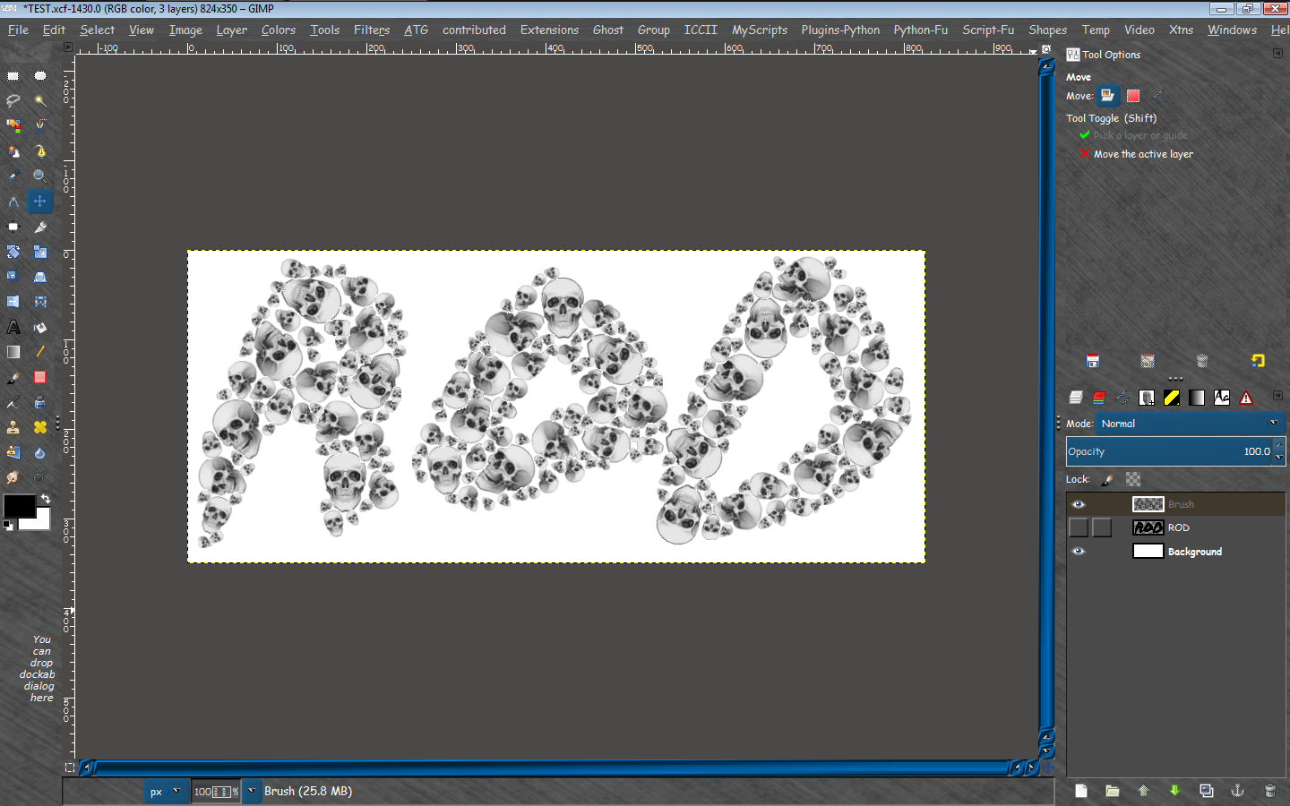Delete the selected layer
Image resolution: width=1290 pixels, height=806 pixels.
(x=1269, y=791)
